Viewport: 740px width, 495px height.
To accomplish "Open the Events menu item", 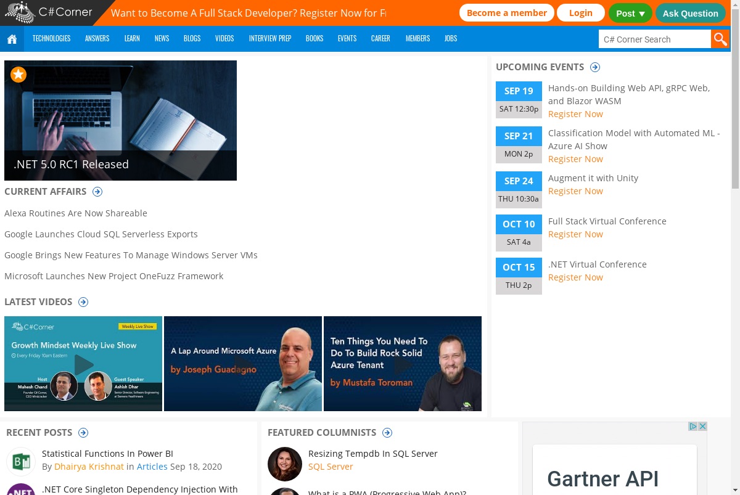I will pos(347,38).
